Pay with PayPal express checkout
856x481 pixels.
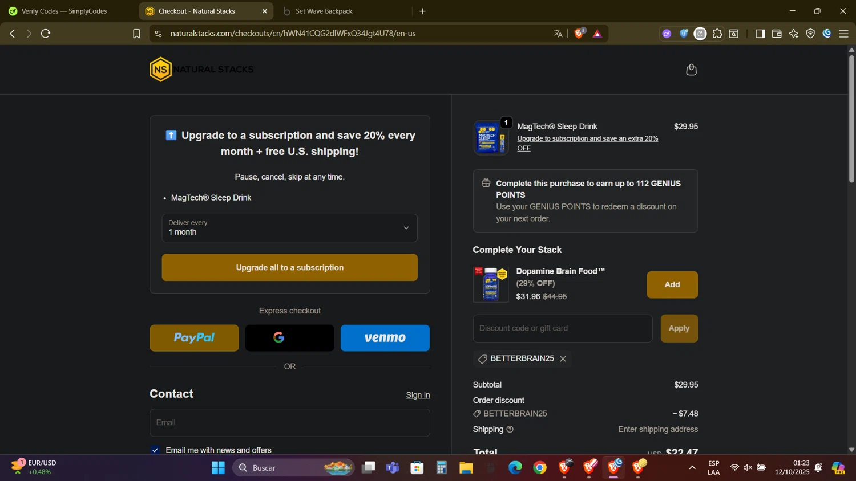click(194, 338)
